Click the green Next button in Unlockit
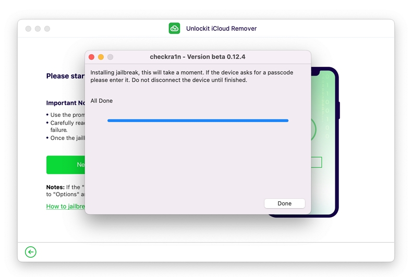The image size is (412, 277). click(x=66, y=165)
